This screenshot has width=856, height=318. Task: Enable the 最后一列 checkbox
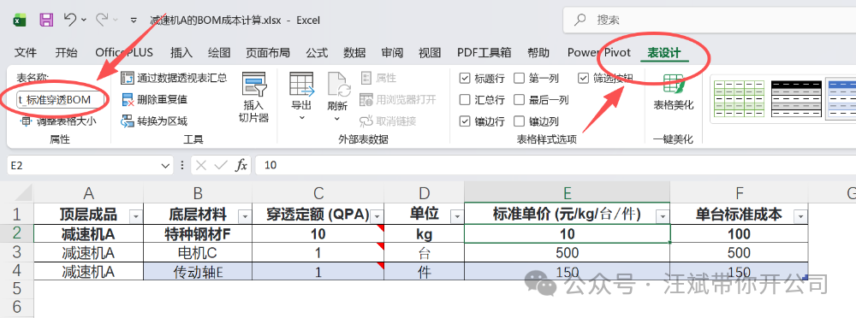tap(520, 100)
